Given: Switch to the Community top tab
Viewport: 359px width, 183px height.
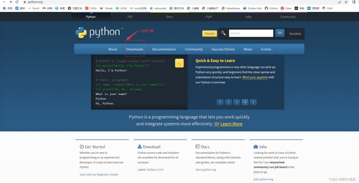Looking at the screenshot, I should (288, 17).
